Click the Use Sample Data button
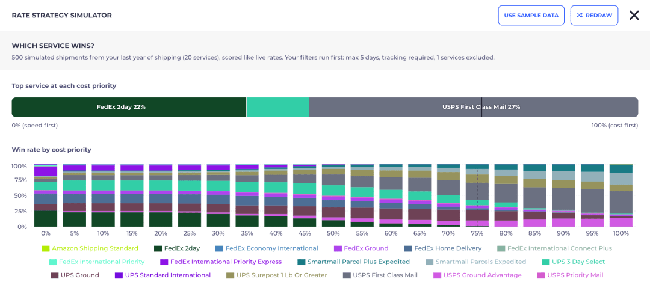Viewport: 650px width, 294px height. pos(531,15)
